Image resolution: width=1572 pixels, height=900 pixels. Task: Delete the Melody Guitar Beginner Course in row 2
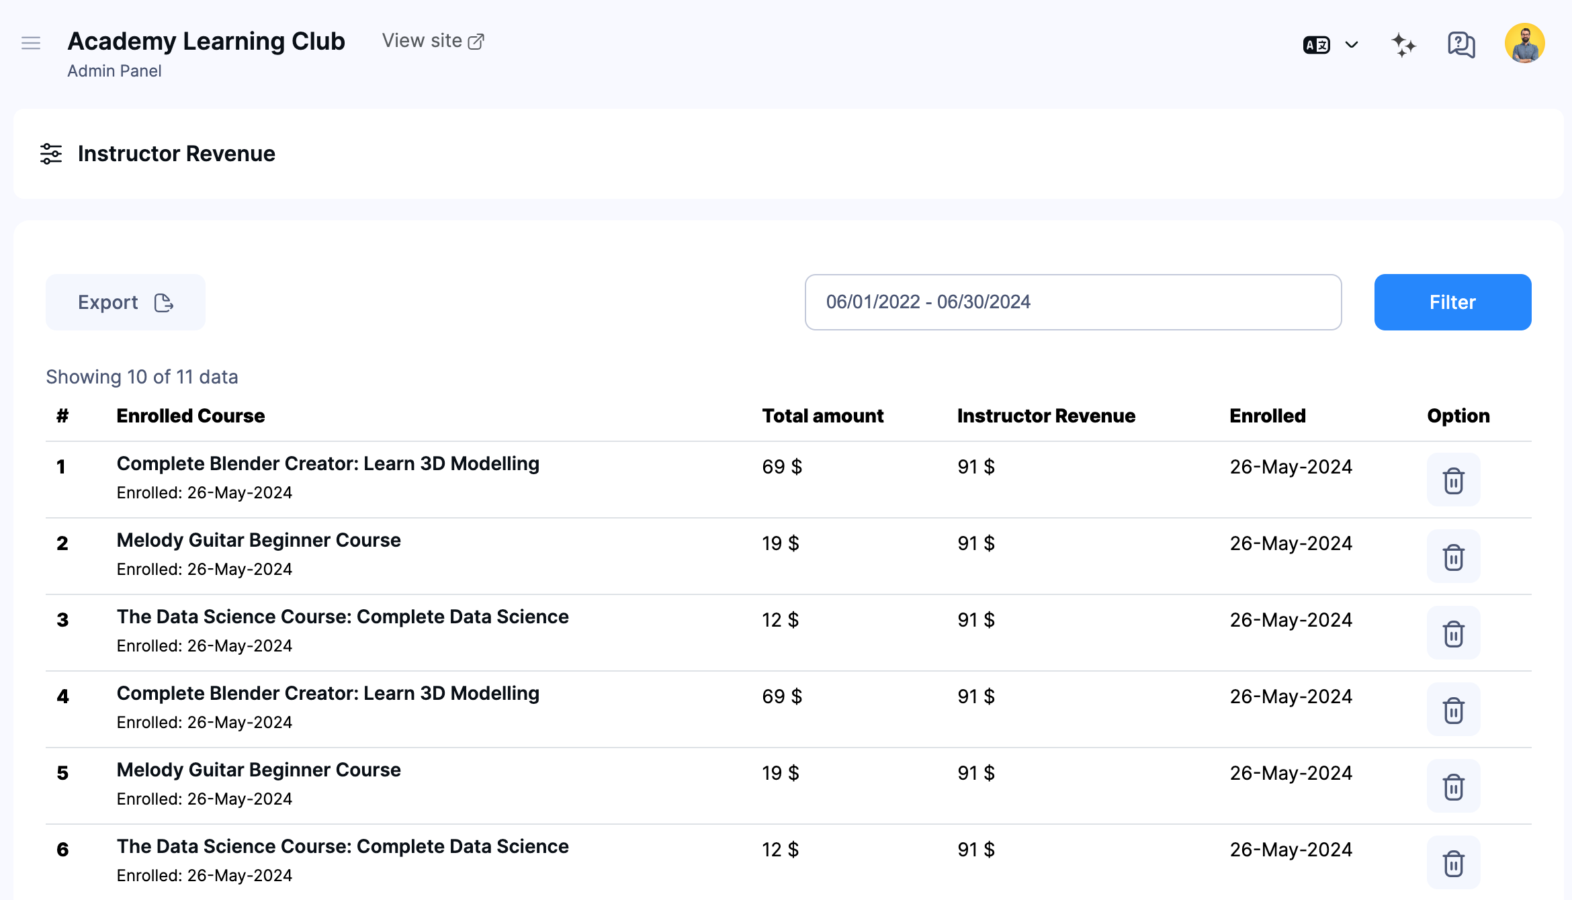click(1453, 555)
